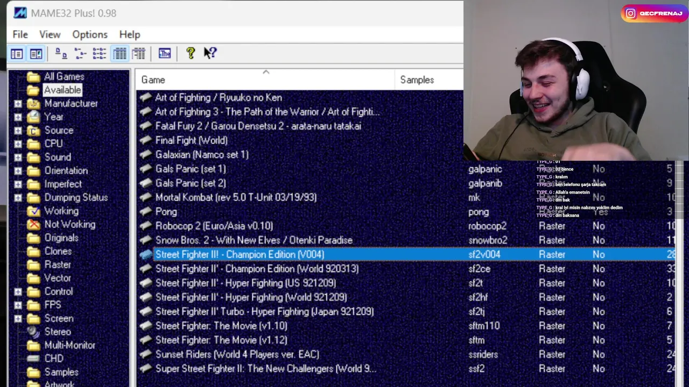Viewport: 689px width, 387px height.
Task: Select Super Street Fighter II: The New Challengers
Action: tap(265, 369)
